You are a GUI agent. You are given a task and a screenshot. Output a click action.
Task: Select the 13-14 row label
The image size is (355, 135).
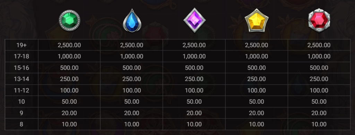point(21,79)
